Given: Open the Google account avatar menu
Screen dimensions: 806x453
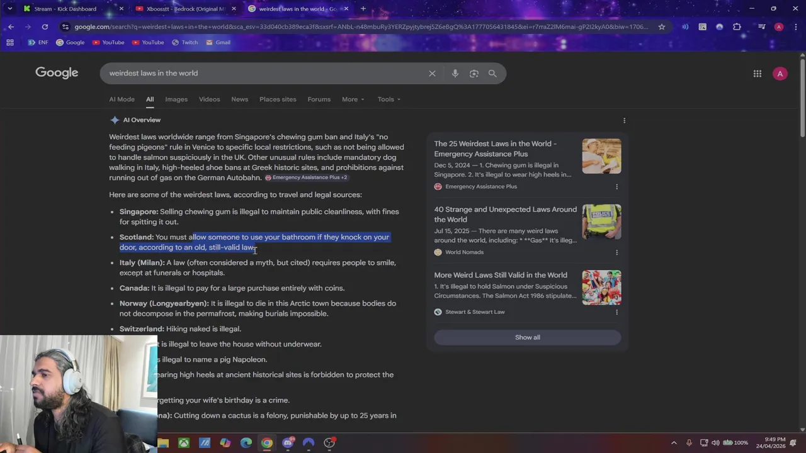Looking at the screenshot, I should tap(780, 74).
